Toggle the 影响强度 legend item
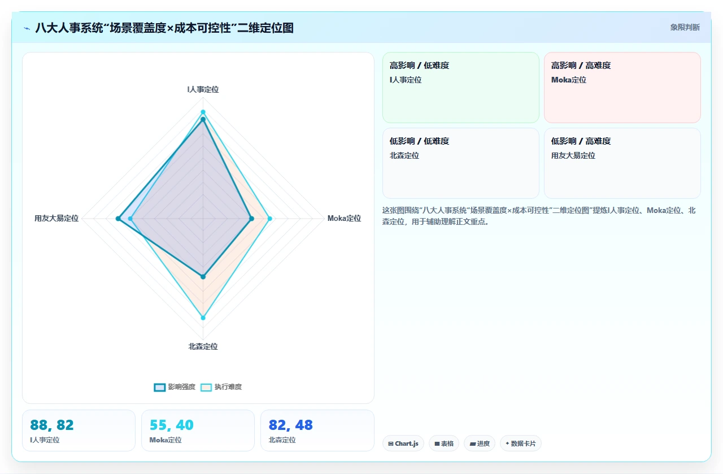 point(175,387)
